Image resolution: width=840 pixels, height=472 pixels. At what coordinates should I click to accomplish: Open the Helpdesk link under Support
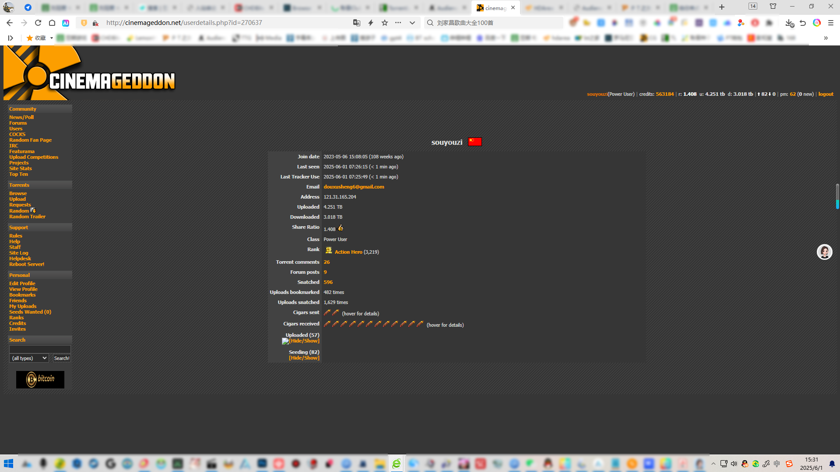point(20,259)
